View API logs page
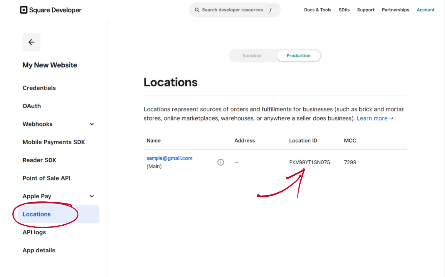This screenshot has height=277, width=445. [x=34, y=232]
